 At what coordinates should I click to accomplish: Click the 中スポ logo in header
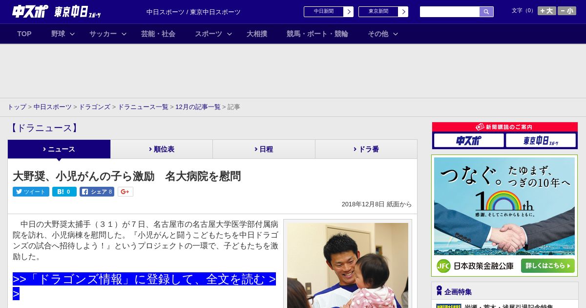pos(30,11)
